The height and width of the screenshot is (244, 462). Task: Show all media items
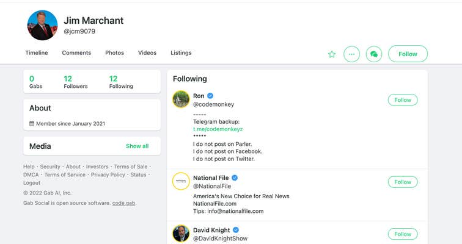point(137,146)
